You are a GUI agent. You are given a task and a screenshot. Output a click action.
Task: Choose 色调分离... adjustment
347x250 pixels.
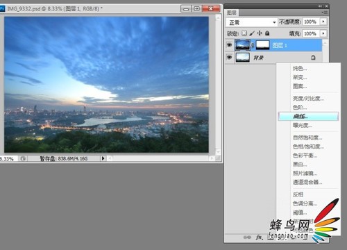click(305, 203)
